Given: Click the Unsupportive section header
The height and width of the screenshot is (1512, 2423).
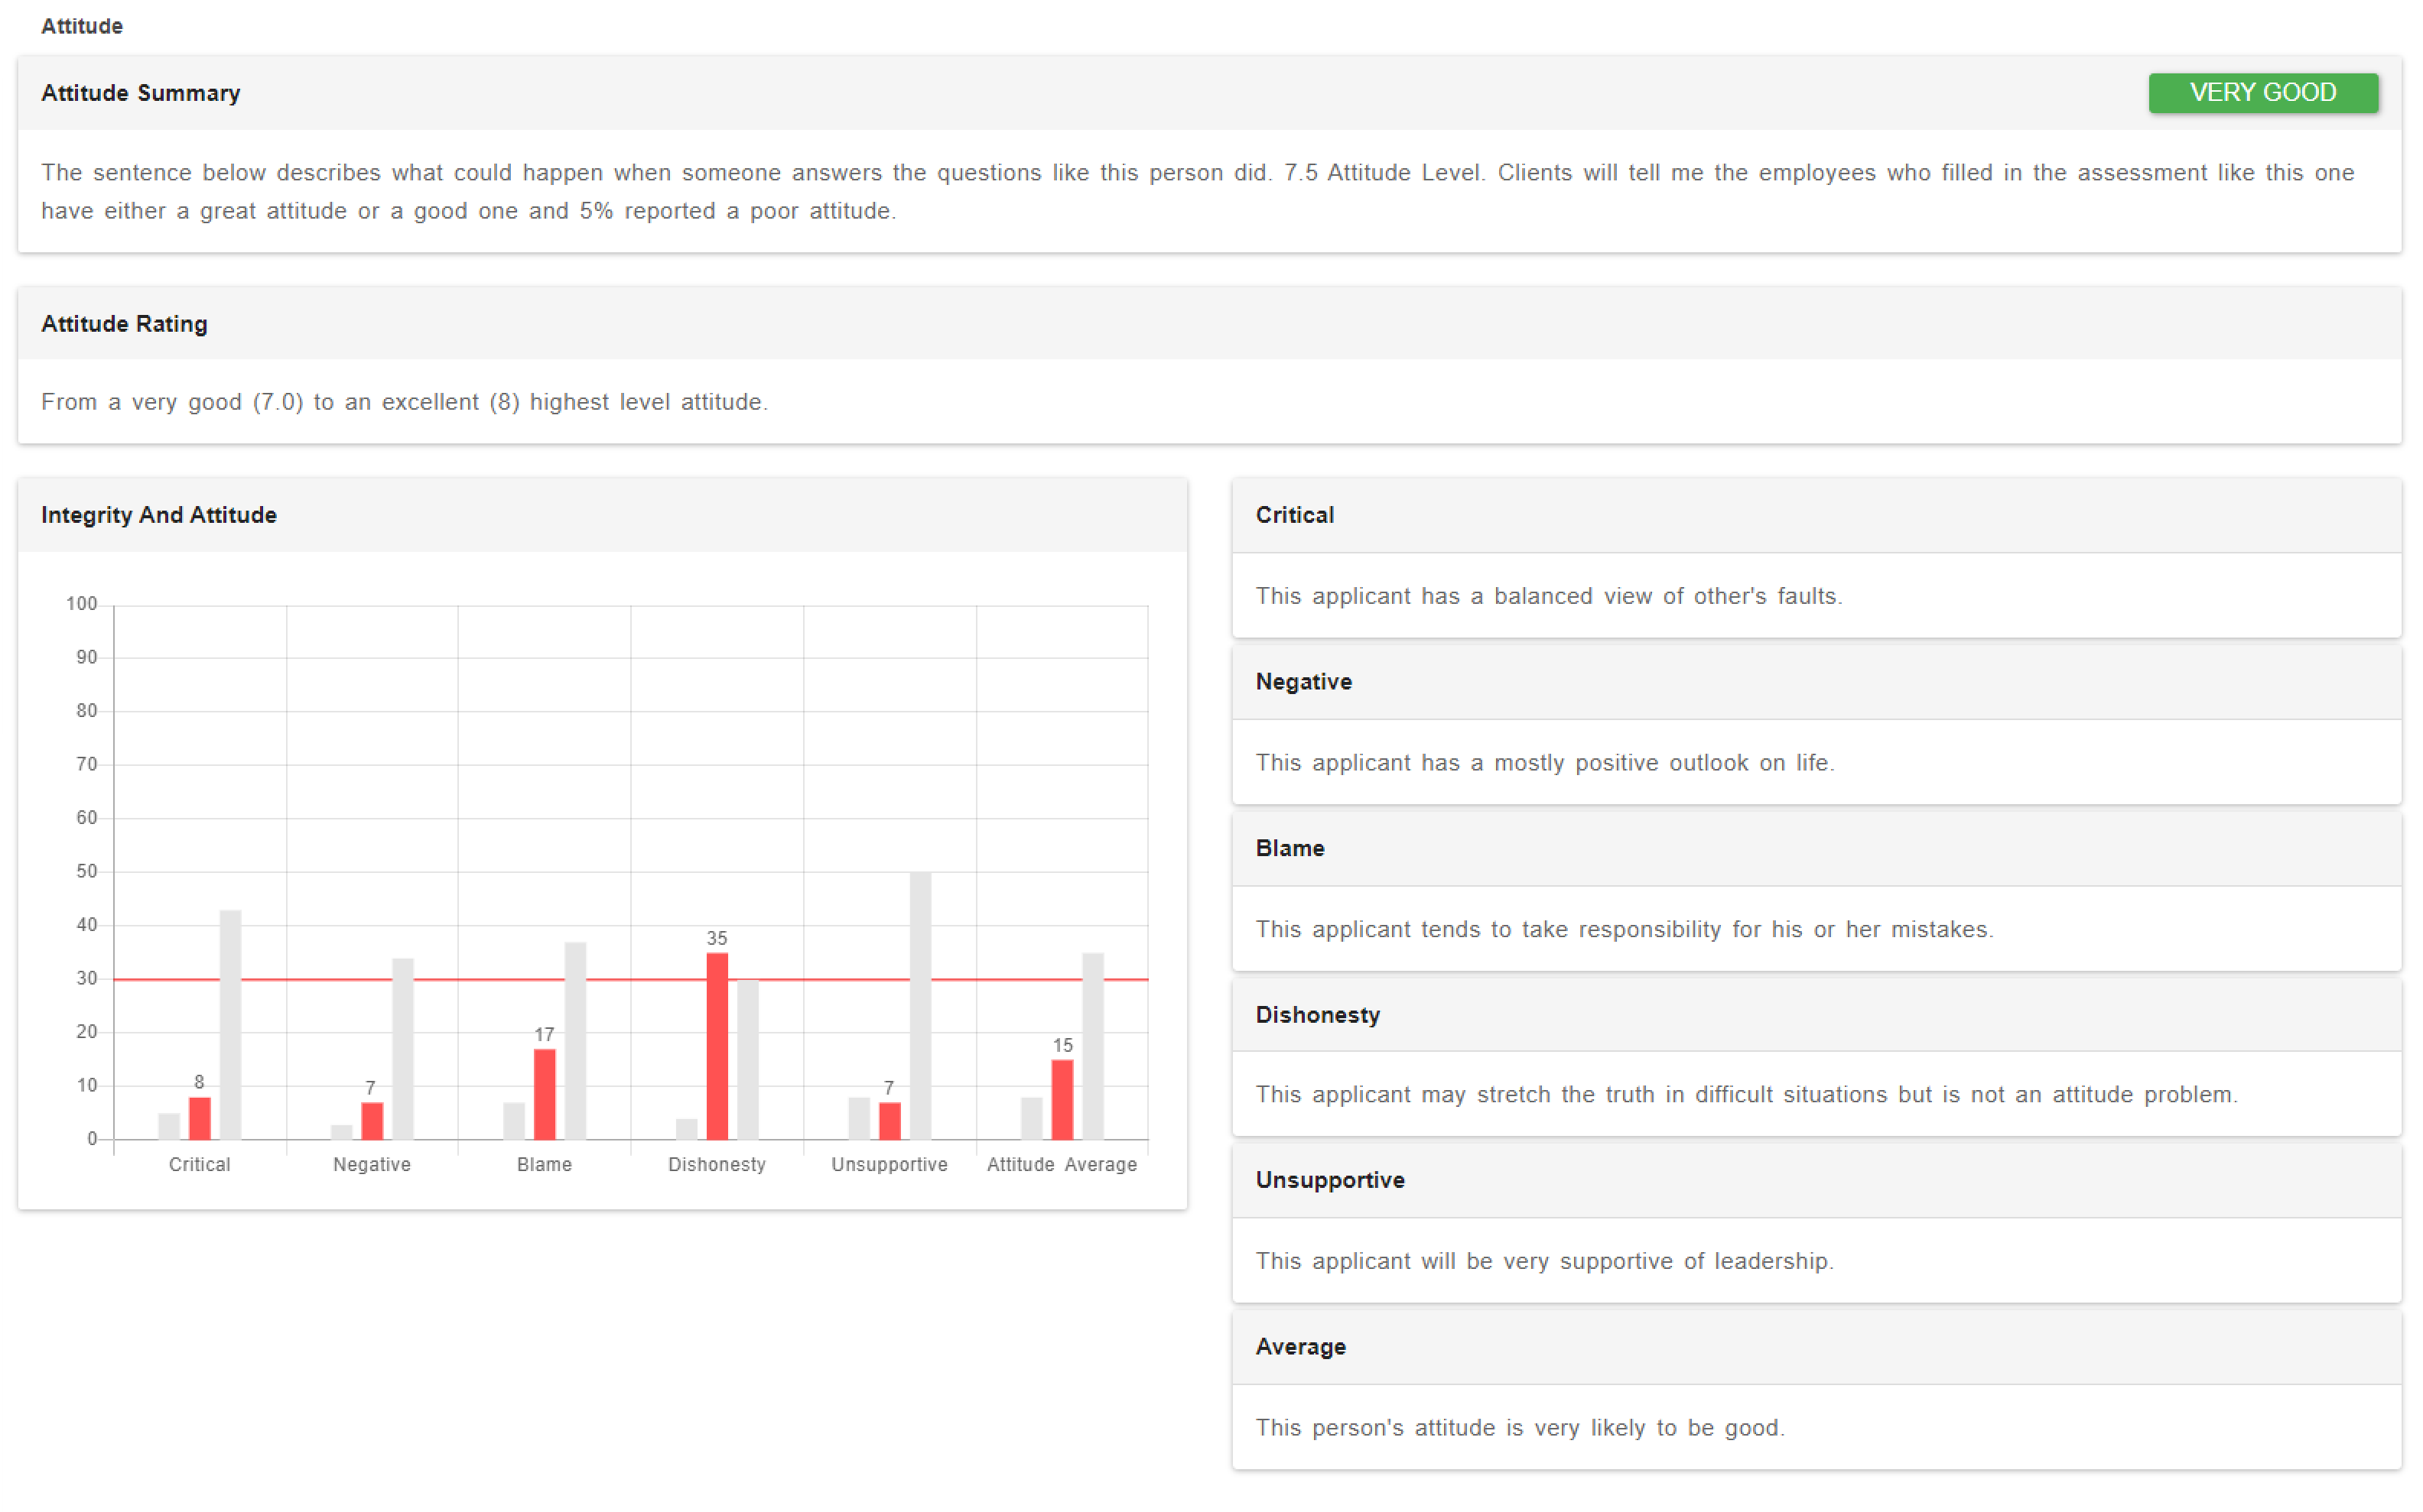Looking at the screenshot, I should point(1329,1180).
